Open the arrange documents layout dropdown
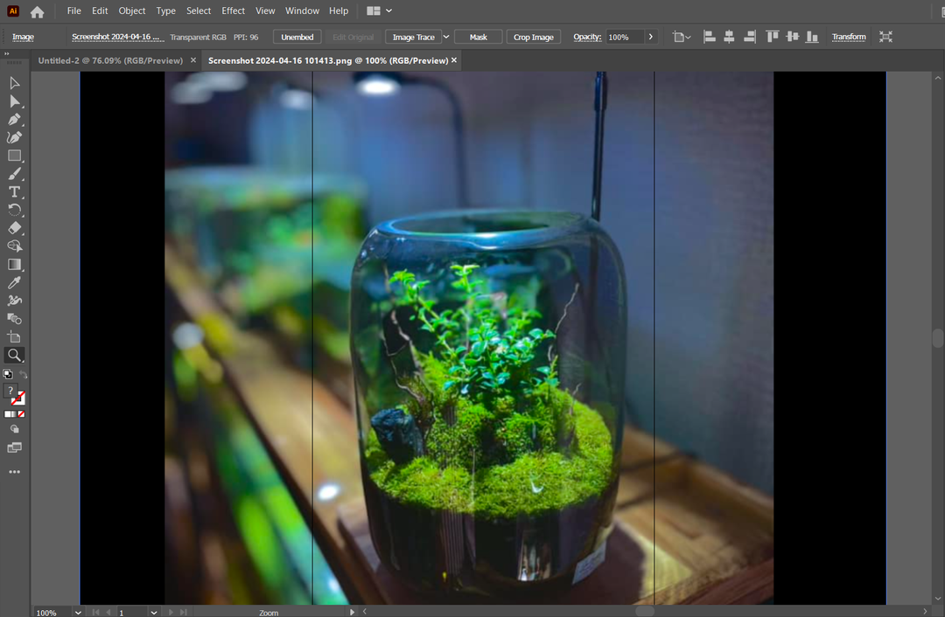 (x=380, y=11)
